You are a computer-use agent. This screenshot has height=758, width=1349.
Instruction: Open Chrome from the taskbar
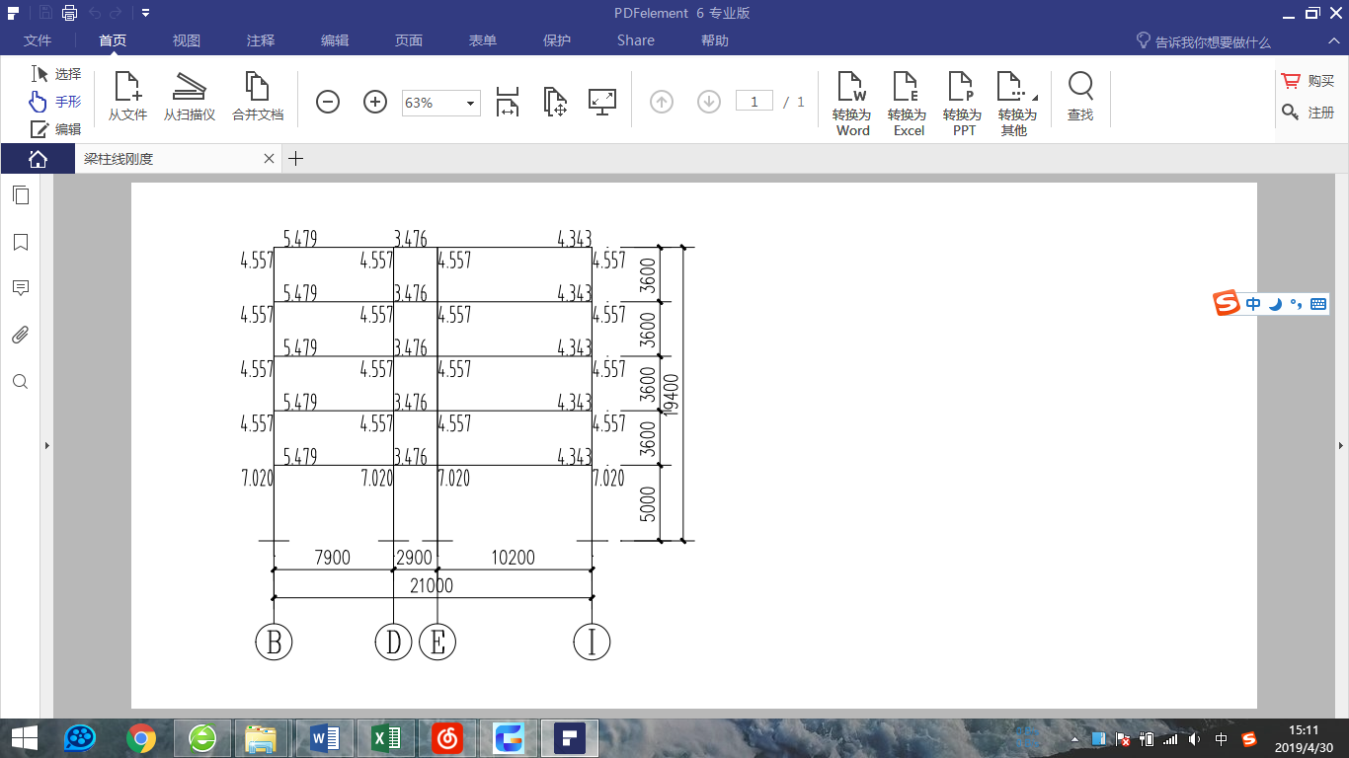[141, 737]
